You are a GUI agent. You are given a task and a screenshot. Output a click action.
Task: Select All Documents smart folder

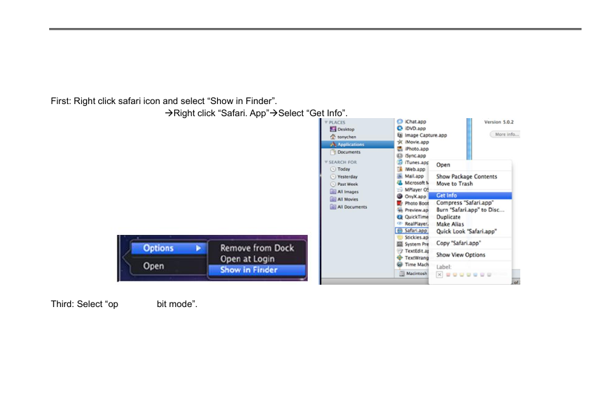click(x=352, y=207)
